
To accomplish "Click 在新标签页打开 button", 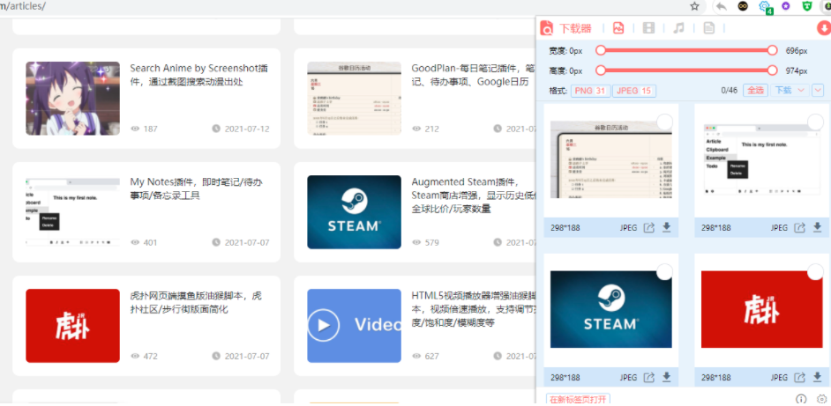I will coord(579,399).
